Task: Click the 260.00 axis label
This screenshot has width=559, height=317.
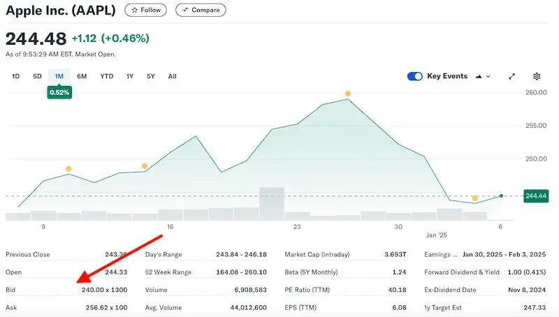Action: tap(536, 92)
